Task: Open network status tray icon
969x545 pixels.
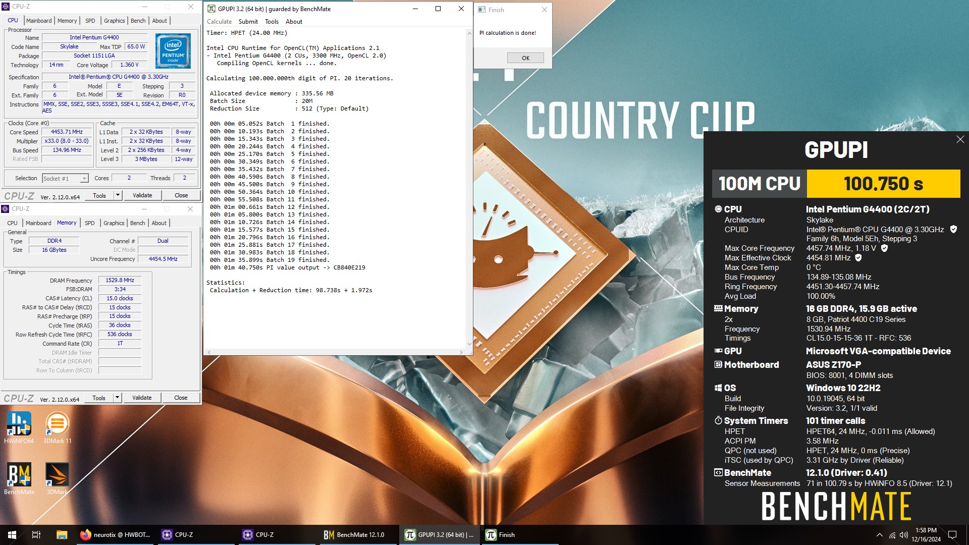Action: tap(892, 535)
